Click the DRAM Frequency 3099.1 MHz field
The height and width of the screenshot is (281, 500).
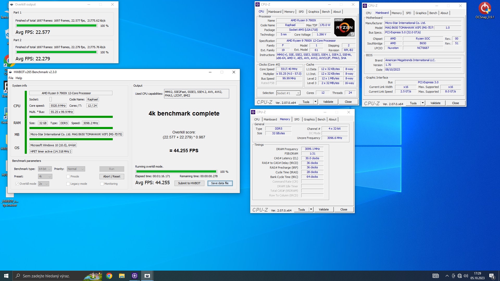tap(312, 149)
